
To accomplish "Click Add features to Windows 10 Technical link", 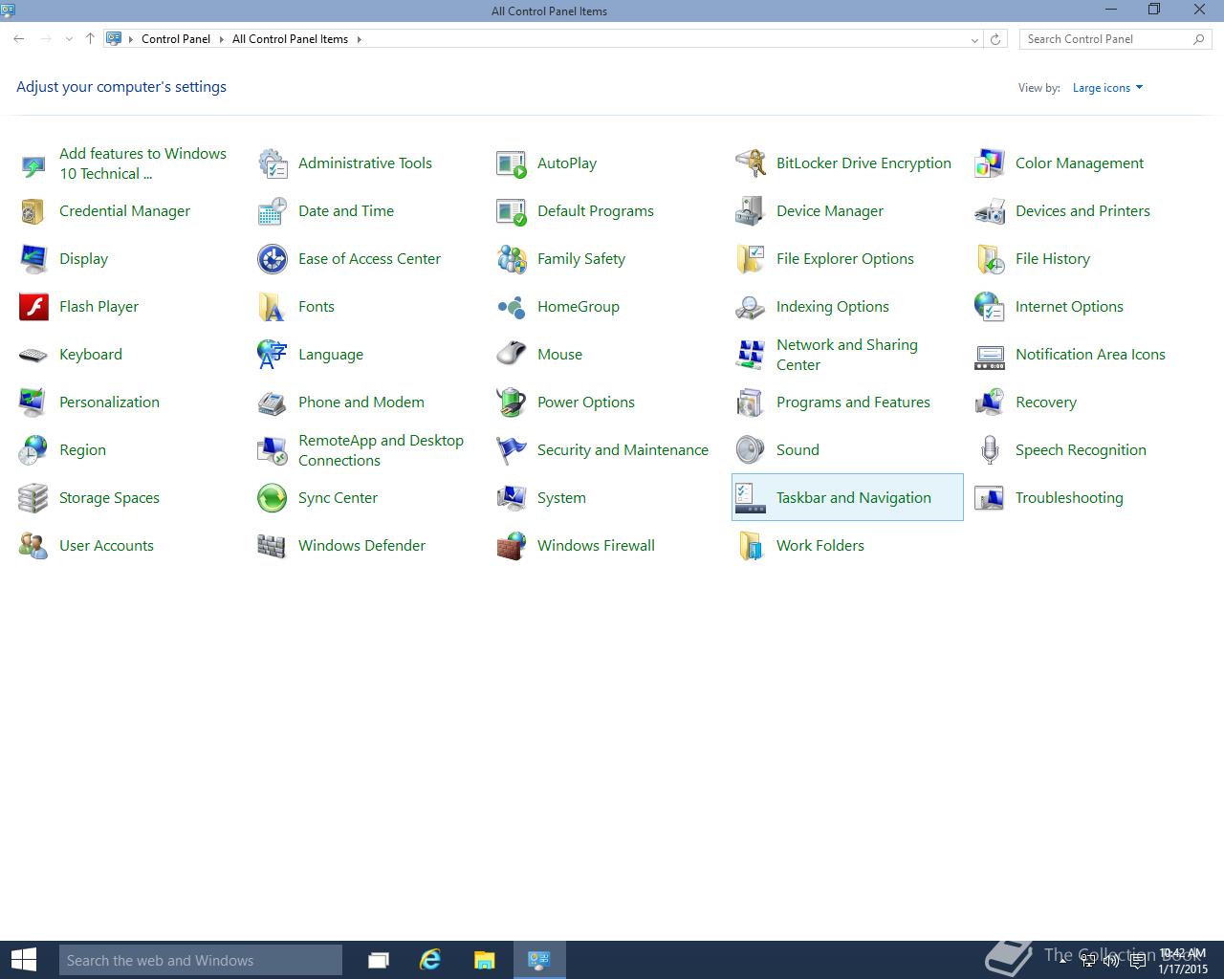I will tap(142, 163).
